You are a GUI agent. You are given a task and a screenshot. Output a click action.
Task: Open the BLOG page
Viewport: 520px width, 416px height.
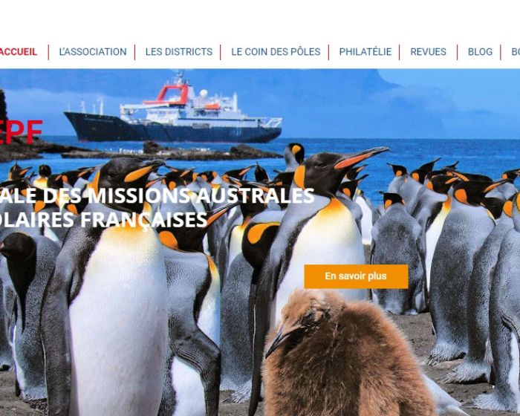[480, 52]
